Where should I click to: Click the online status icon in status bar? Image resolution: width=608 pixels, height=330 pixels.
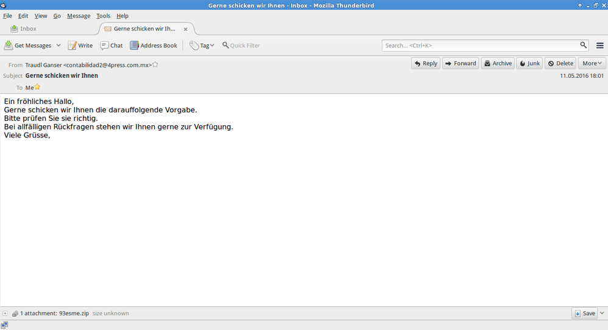[x=4, y=325]
